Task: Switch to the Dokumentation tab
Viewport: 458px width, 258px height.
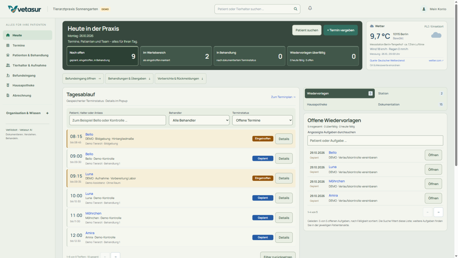Action: (x=410, y=104)
